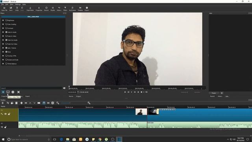Add the Fade In Video filter
252x142 pixels.
[11, 36]
